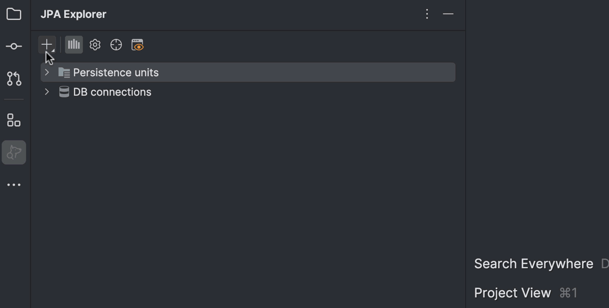This screenshot has height=308, width=609.
Task: Open the Pull Requests tool window
Action: tap(14, 79)
